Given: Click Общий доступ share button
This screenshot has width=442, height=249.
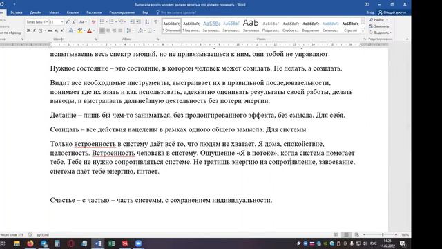Looking at the screenshot, I should coord(392,12).
